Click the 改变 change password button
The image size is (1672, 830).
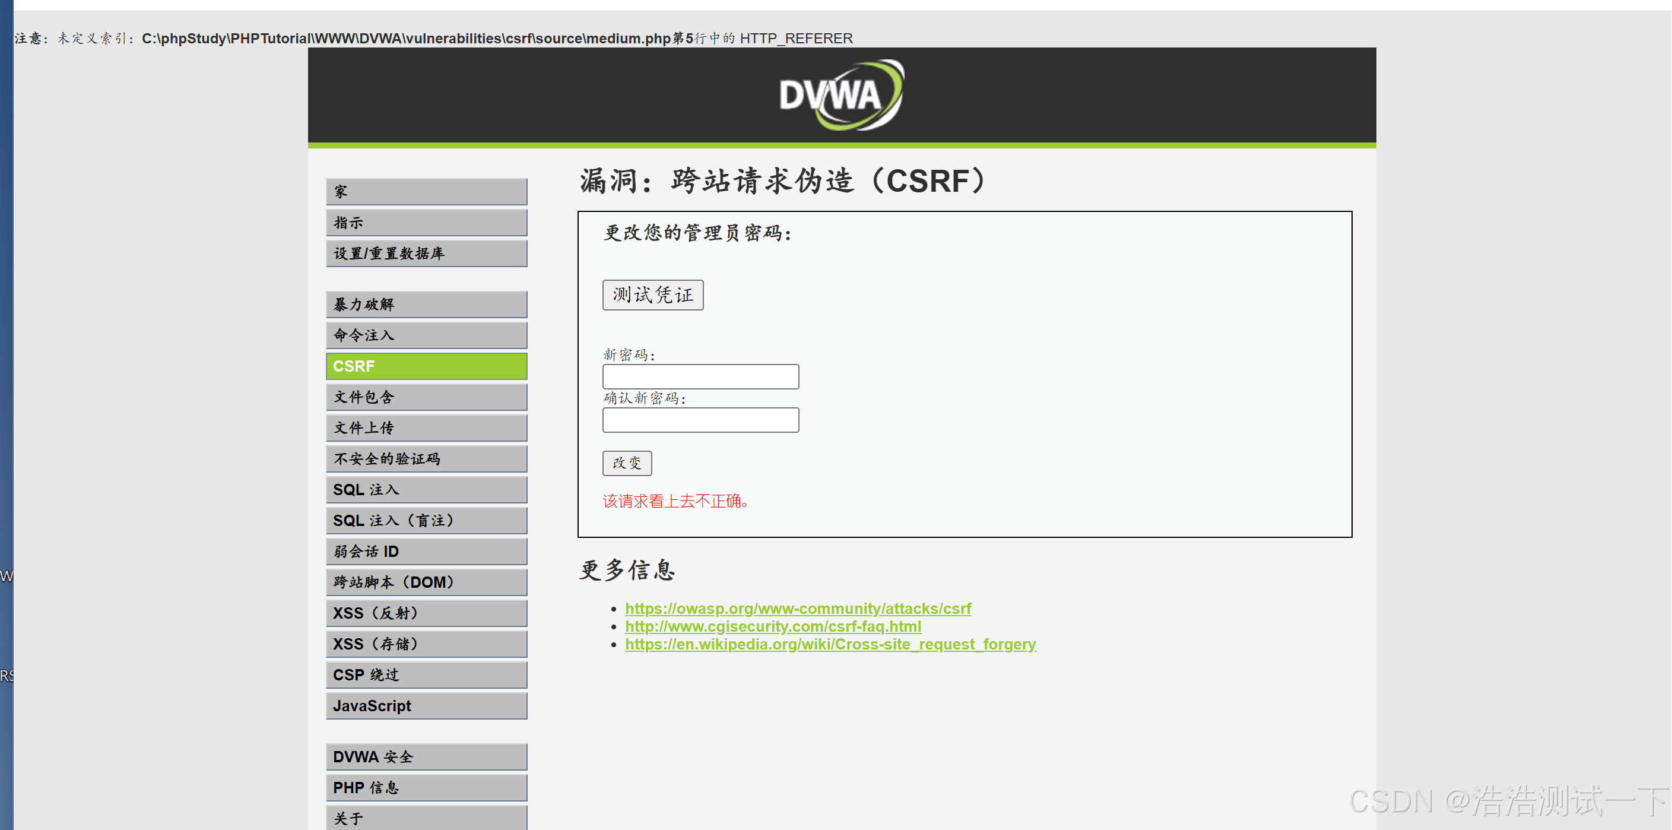[626, 463]
